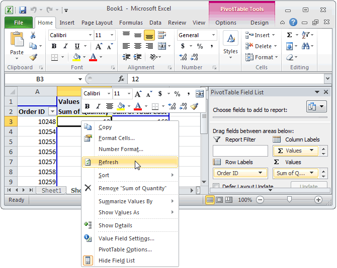Toggle Bold in the mini toolbar
The image size is (337, 268).
point(87,106)
